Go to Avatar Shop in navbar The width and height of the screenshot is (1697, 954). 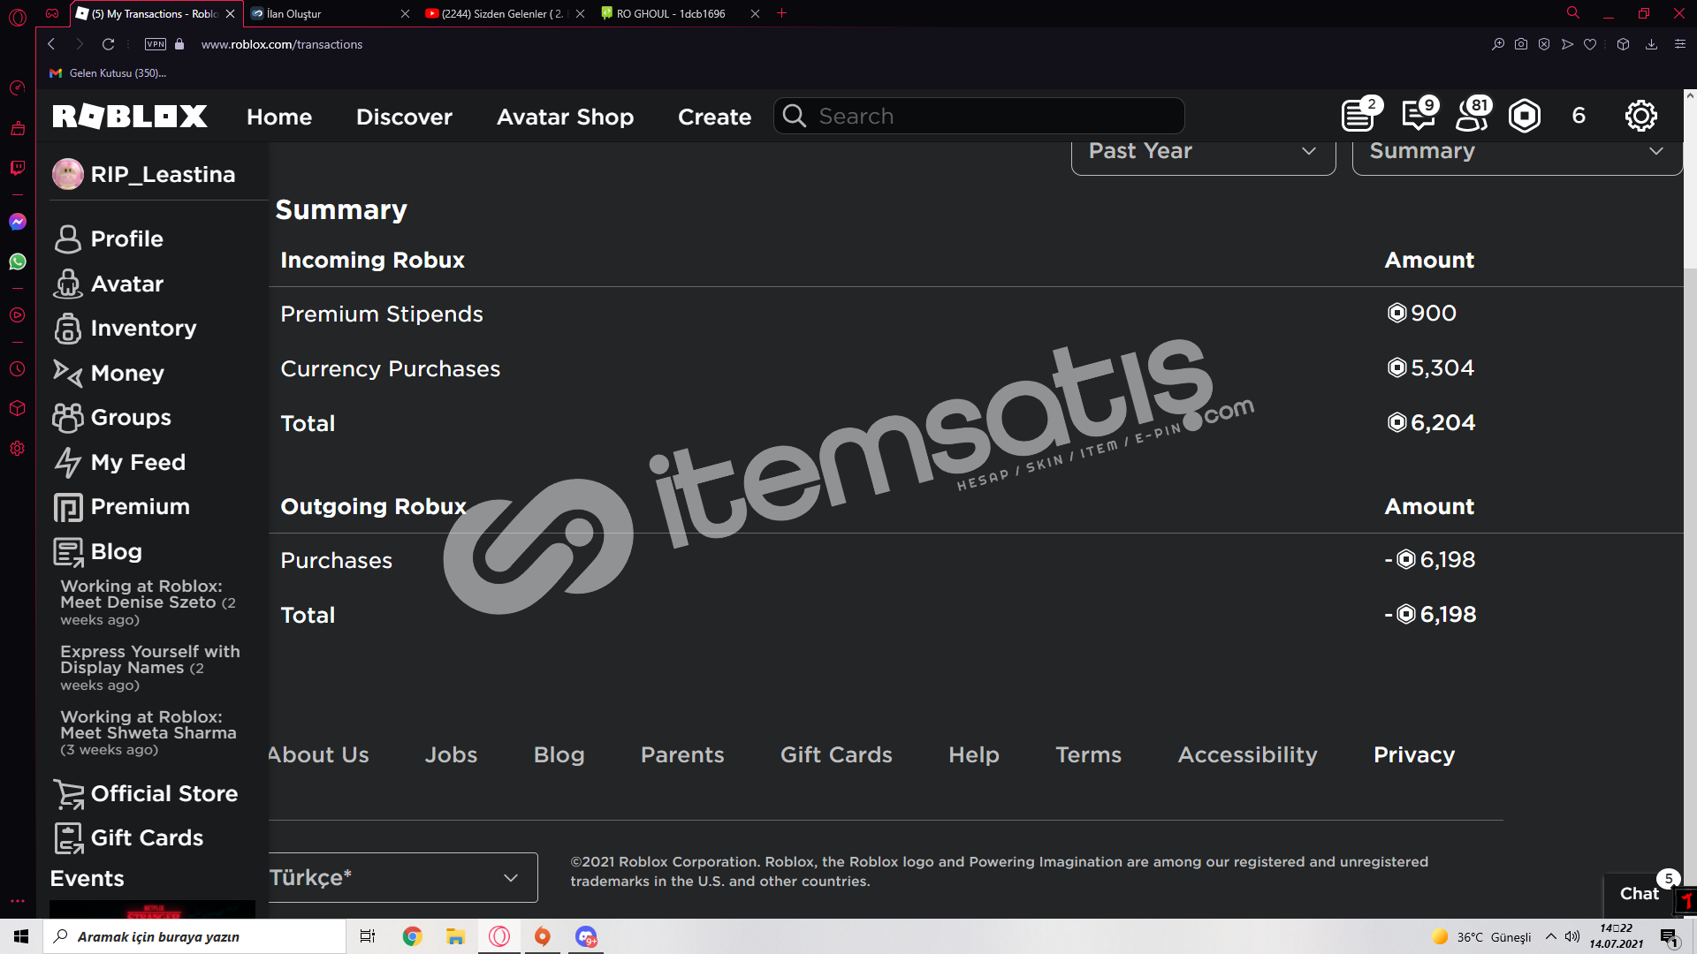tap(565, 116)
